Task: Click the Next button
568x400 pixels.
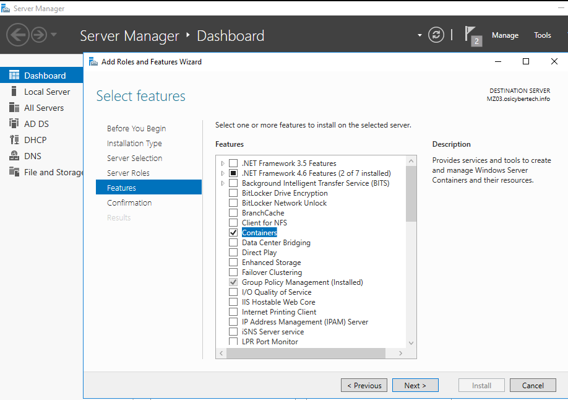Action: click(x=415, y=385)
